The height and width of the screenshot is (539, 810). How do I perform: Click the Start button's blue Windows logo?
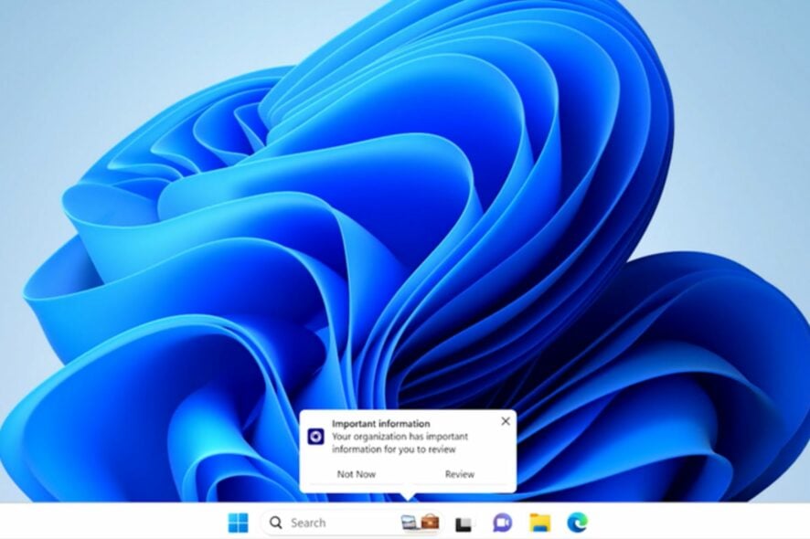[x=239, y=522]
